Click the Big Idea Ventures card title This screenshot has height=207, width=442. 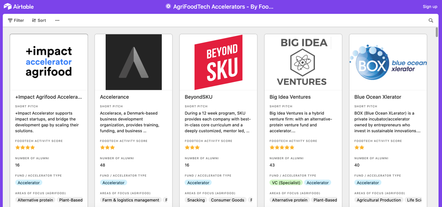[x=290, y=97]
